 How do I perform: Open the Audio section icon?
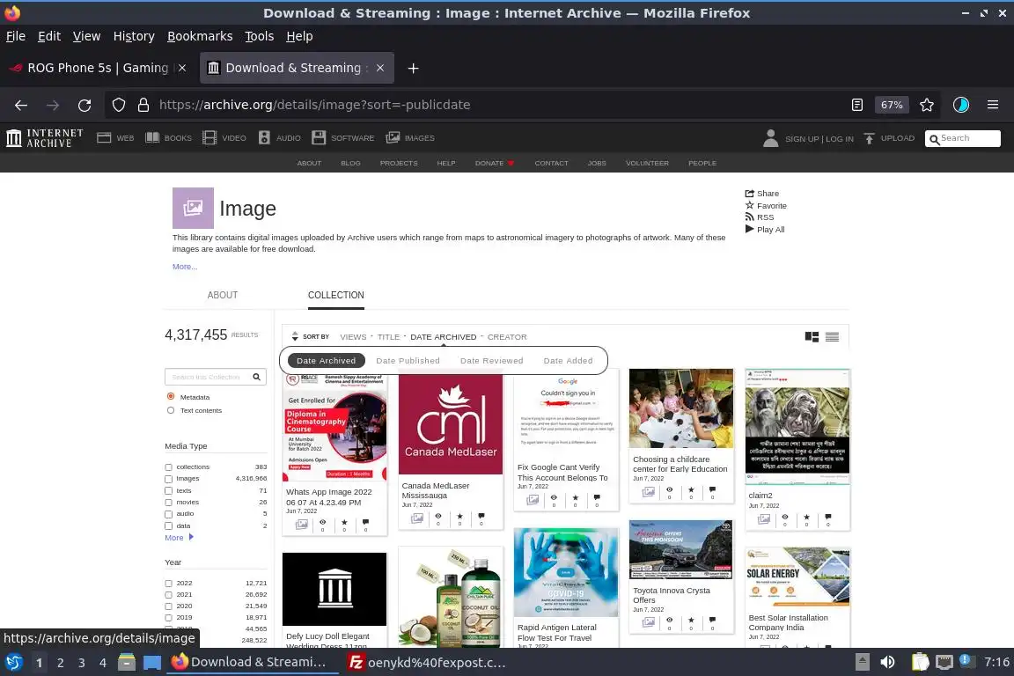264,138
